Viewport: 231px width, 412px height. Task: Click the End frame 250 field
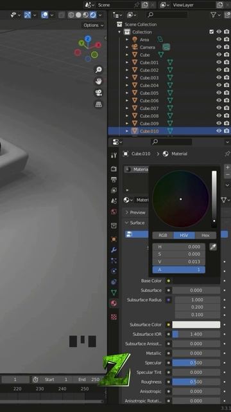(x=89, y=379)
